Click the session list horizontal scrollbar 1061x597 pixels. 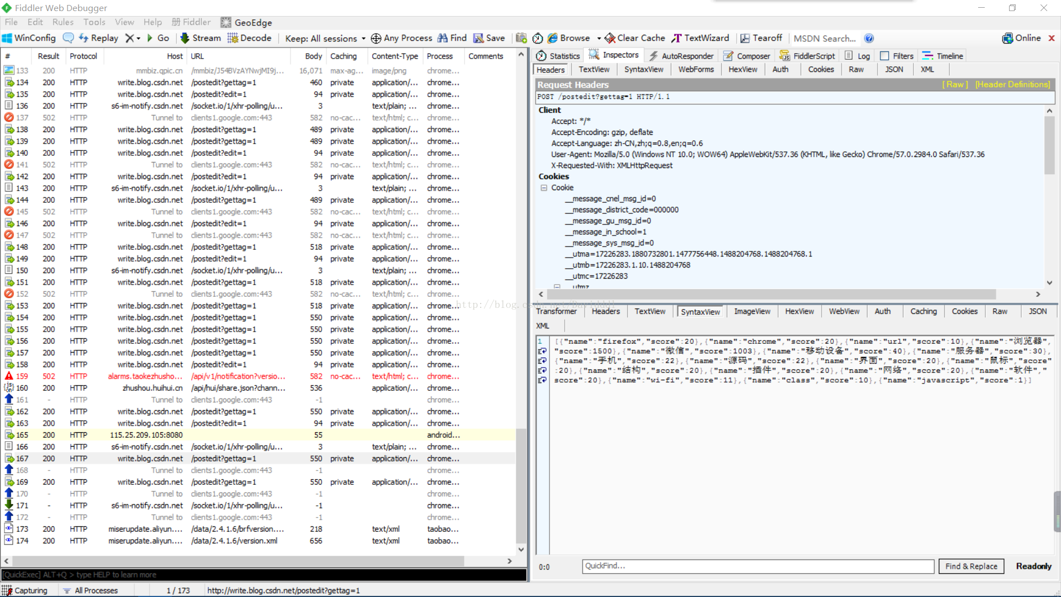(x=238, y=561)
